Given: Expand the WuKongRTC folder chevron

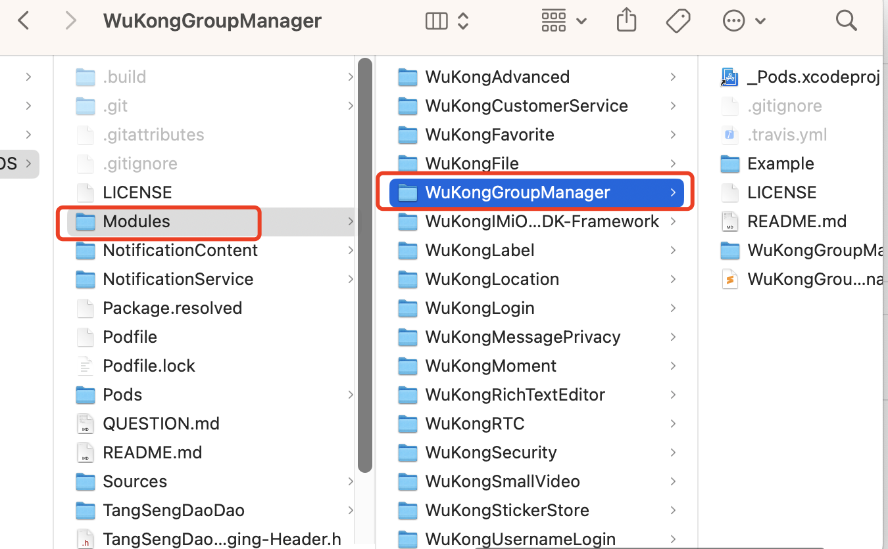Looking at the screenshot, I should pos(673,424).
